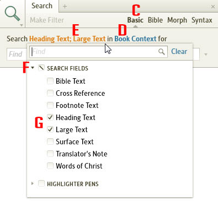Uncheck the Heading Text field

point(50,117)
